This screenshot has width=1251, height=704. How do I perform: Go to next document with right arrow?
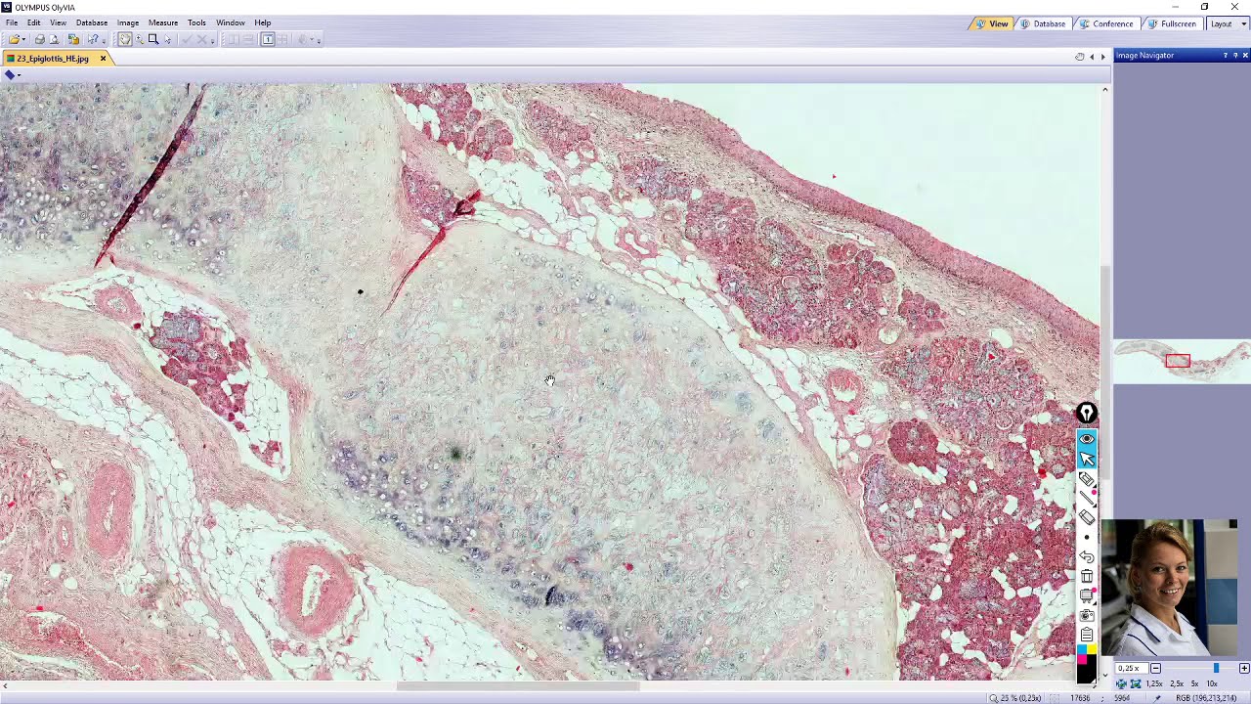(x=1103, y=57)
